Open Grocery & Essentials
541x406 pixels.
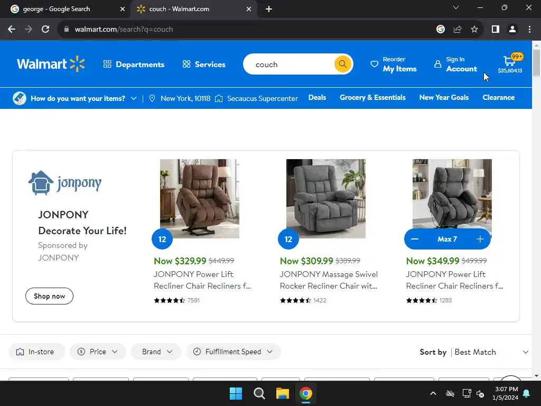pyautogui.click(x=372, y=98)
